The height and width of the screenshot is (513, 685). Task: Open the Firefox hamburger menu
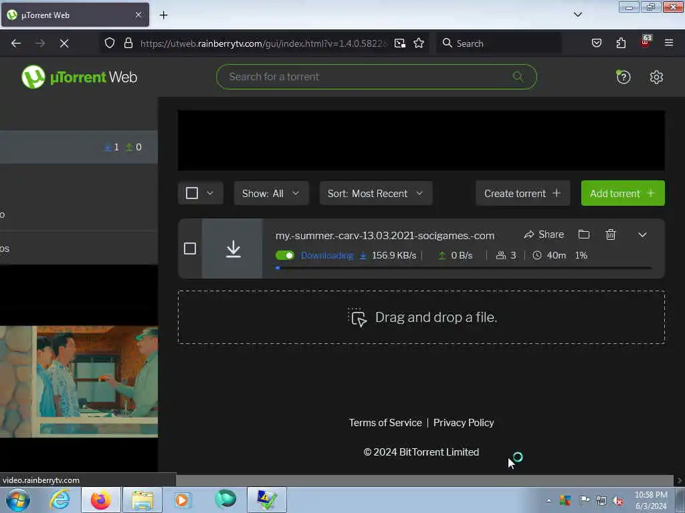[668, 43]
